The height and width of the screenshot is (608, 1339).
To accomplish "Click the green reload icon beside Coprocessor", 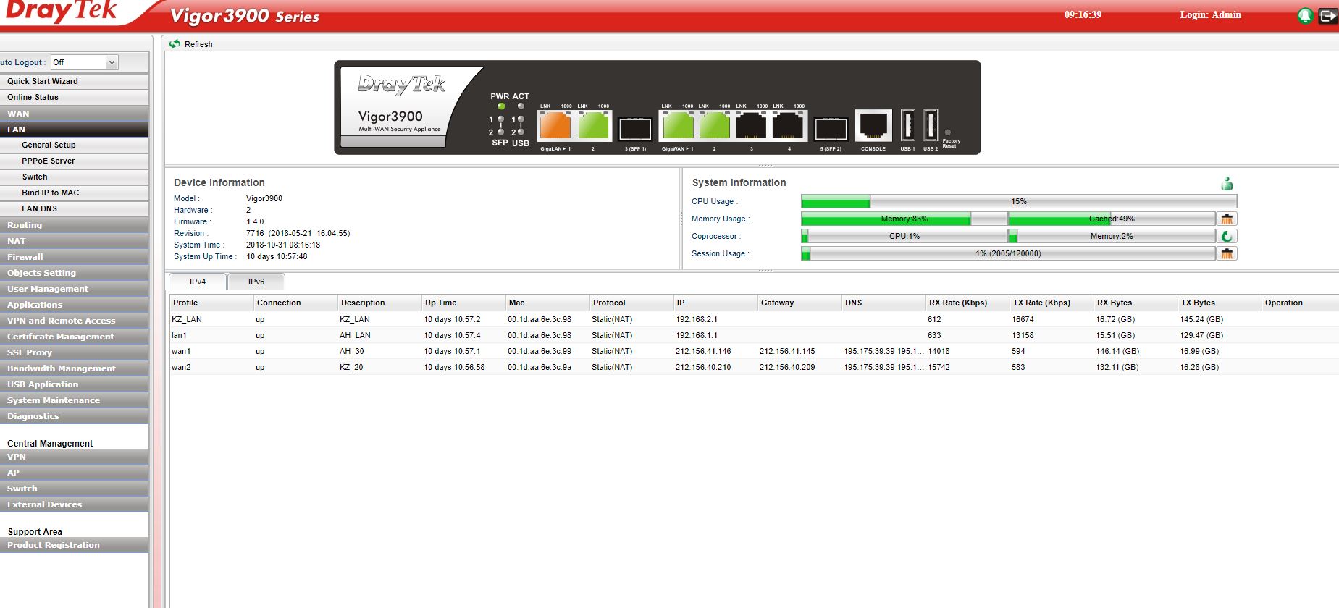I will click(1227, 236).
